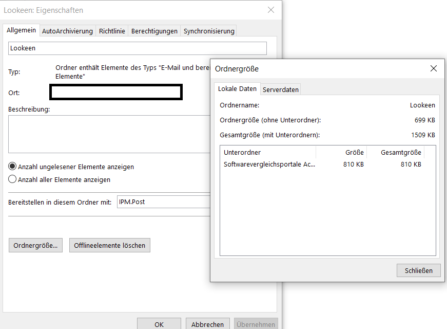
Task: Click the 'Ordnergröße (ohne Unterordner):' label
Action: pyautogui.click(x=270, y=120)
